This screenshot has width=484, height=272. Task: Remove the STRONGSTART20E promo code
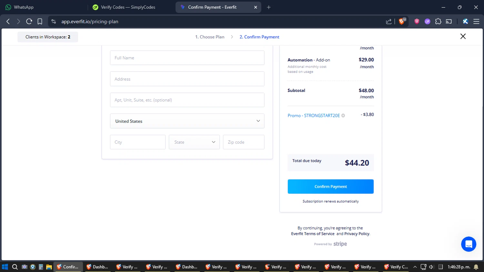click(343, 116)
